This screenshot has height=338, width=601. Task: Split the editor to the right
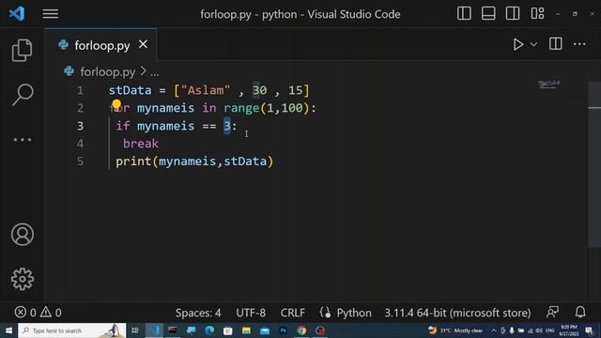(x=555, y=44)
